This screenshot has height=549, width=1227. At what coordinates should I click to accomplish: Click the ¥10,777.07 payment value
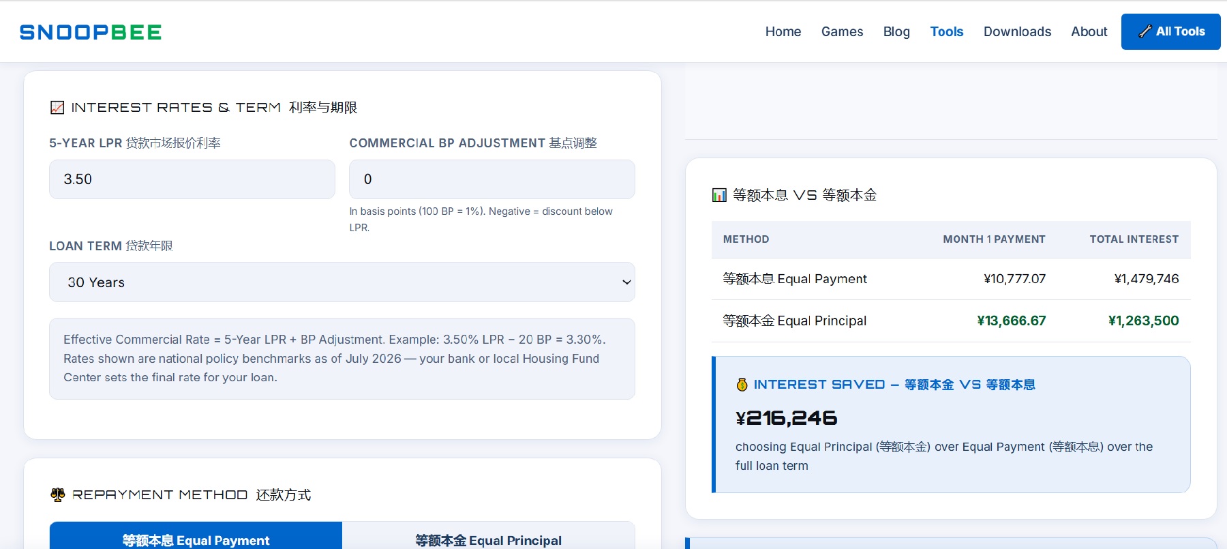tap(1014, 279)
